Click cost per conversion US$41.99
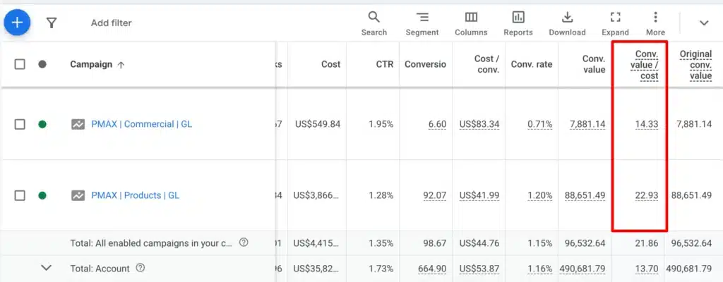This screenshot has height=282, width=723. pos(479,195)
